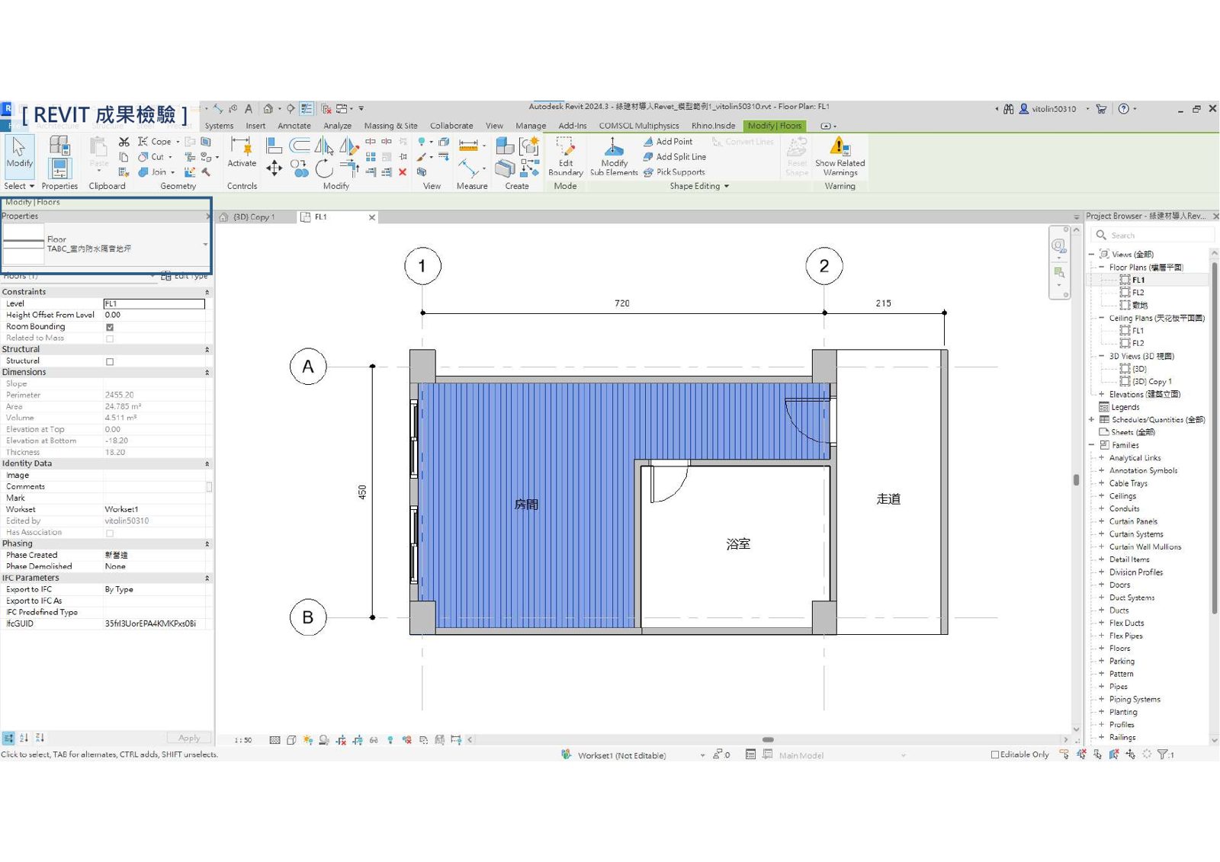The image size is (1220, 862).
Task: Open the Edit Boundary tool
Action: [565, 156]
